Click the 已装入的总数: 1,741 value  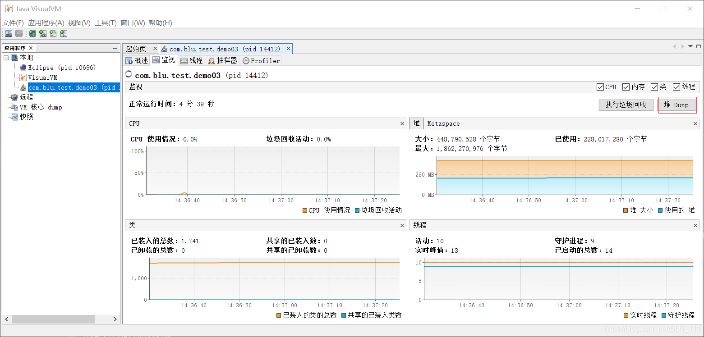coord(165,241)
